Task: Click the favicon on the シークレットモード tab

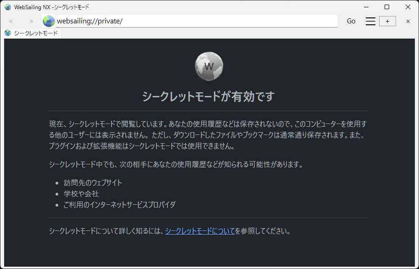Action: tap(7, 33)
